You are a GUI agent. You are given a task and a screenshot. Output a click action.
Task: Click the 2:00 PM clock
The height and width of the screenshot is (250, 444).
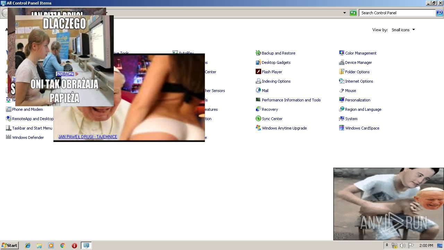[x=426, y=245]
